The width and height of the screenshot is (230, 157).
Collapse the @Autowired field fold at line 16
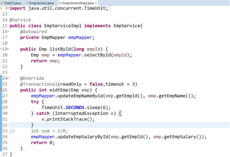[x=8, y=31]
